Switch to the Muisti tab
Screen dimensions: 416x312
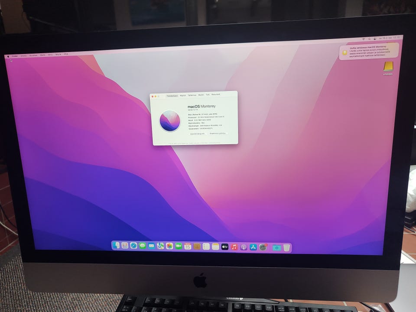point(201,95)
